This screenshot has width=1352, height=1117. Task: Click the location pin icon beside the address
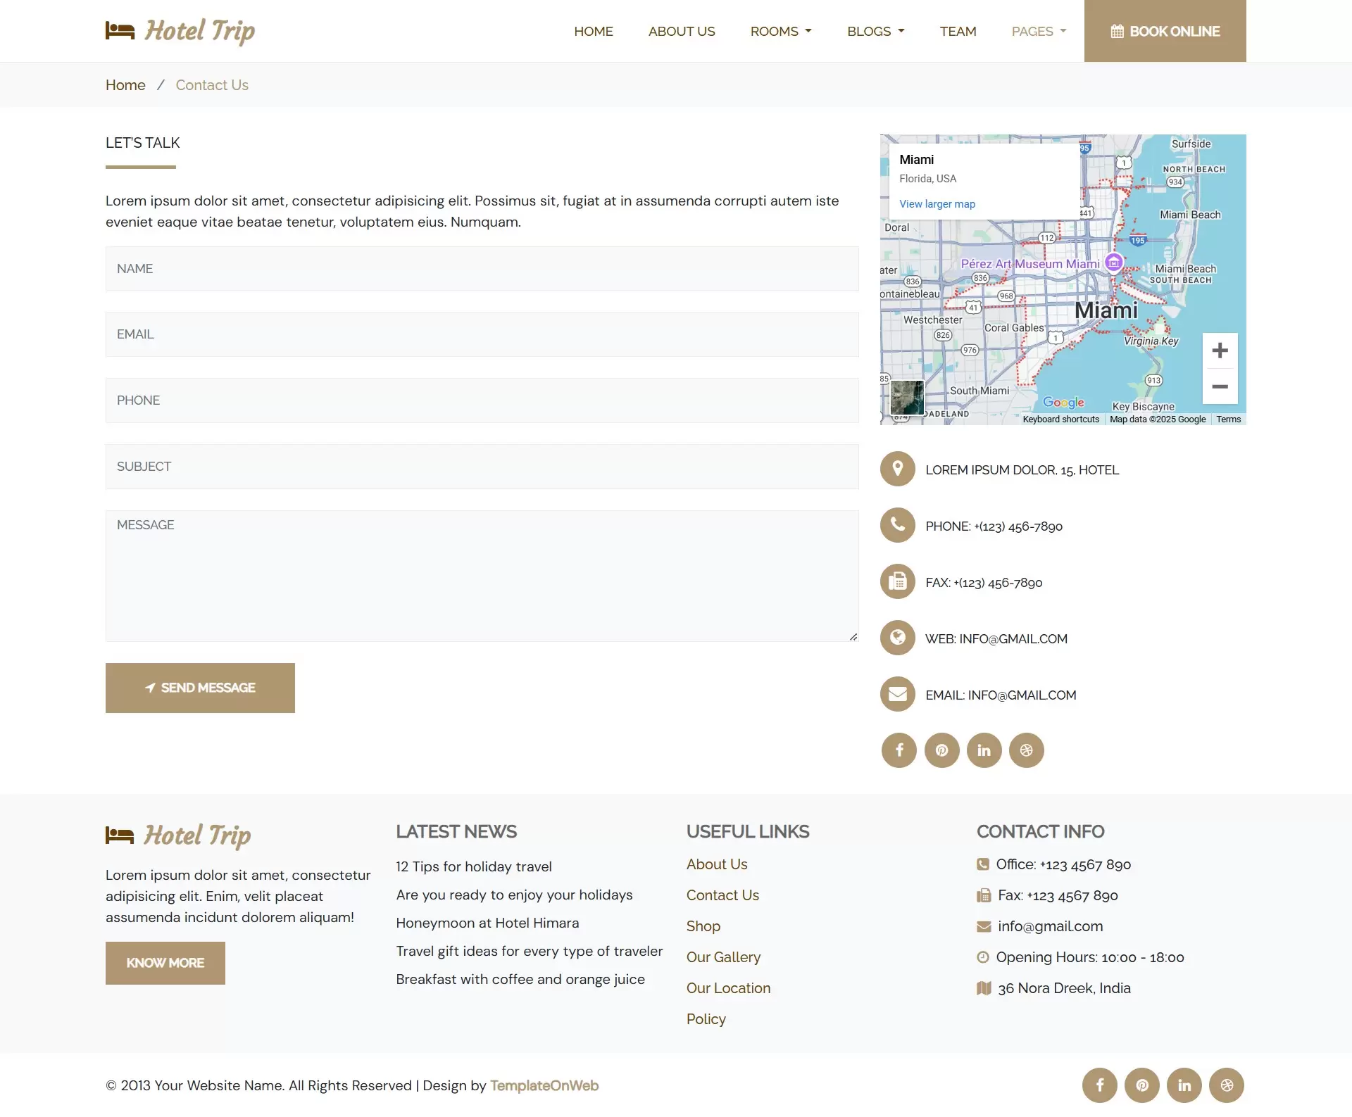(x=898, y=469)
